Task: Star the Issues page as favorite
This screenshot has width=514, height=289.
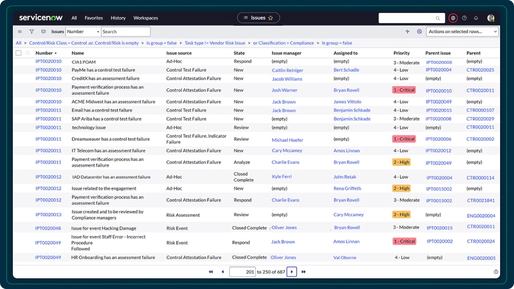Action: (270, 18)
